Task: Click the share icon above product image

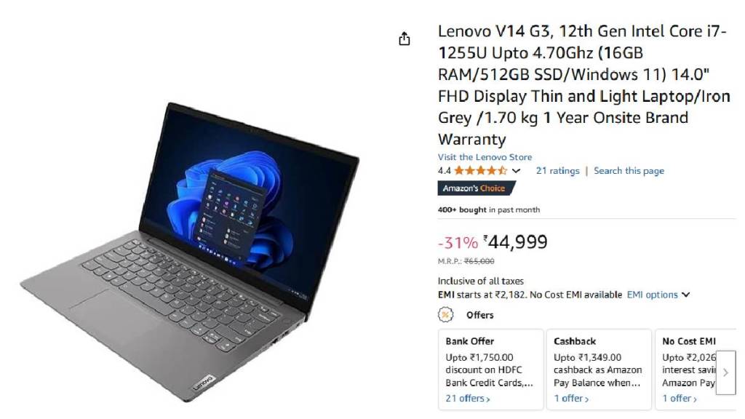Action: pos(404,39)
